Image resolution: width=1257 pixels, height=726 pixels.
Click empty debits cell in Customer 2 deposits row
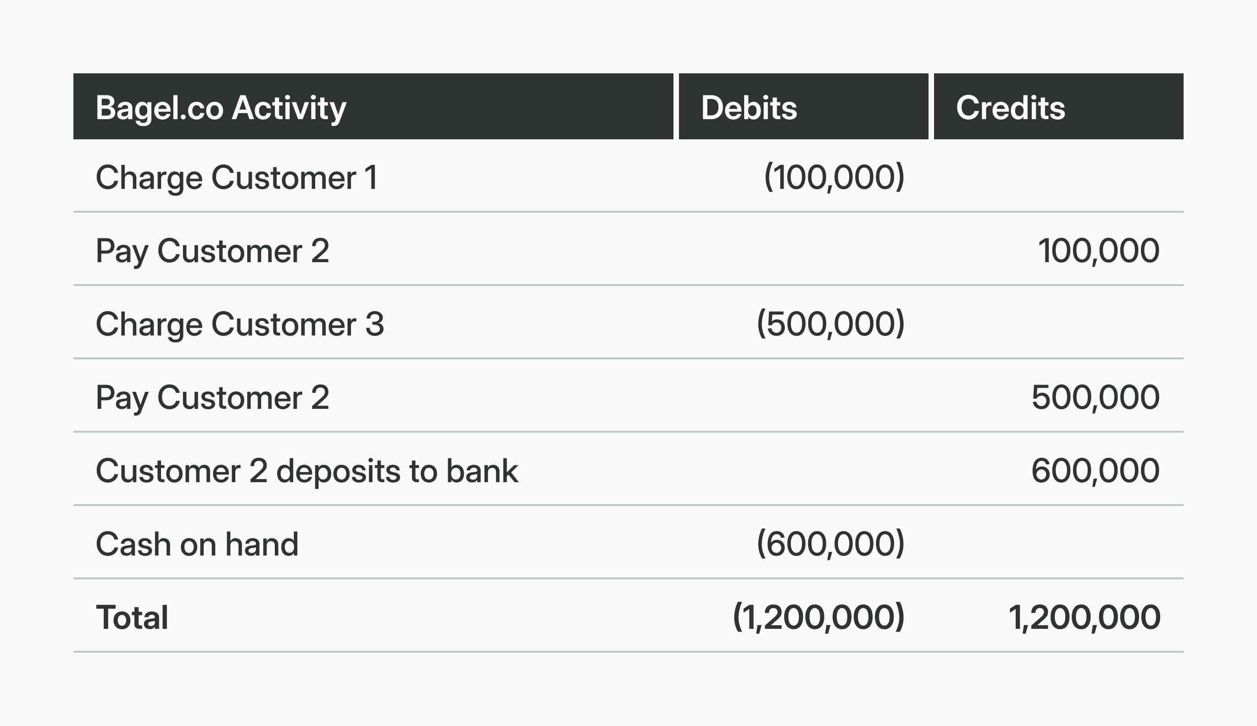803,470
